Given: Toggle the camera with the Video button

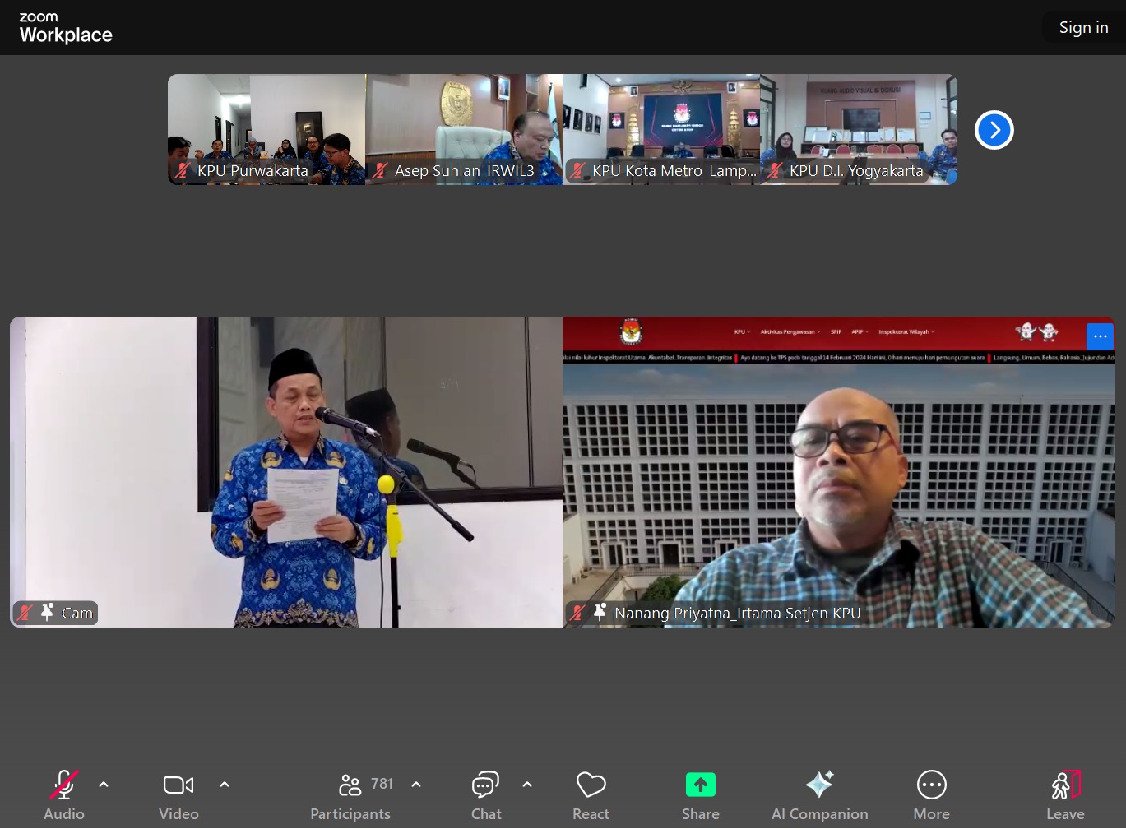Looking at the screenshot, I should [178, 794].
